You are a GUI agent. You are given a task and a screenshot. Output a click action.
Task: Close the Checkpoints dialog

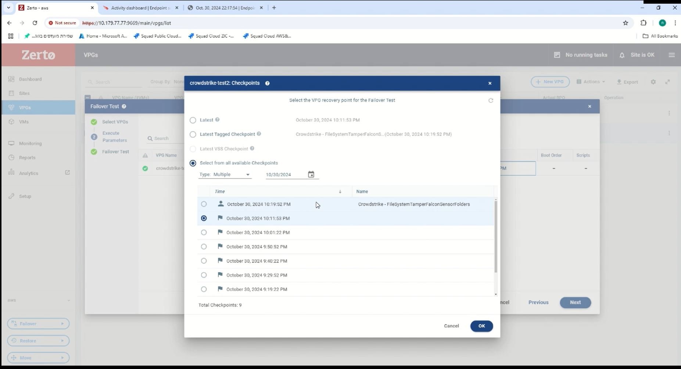pos(490,83)
